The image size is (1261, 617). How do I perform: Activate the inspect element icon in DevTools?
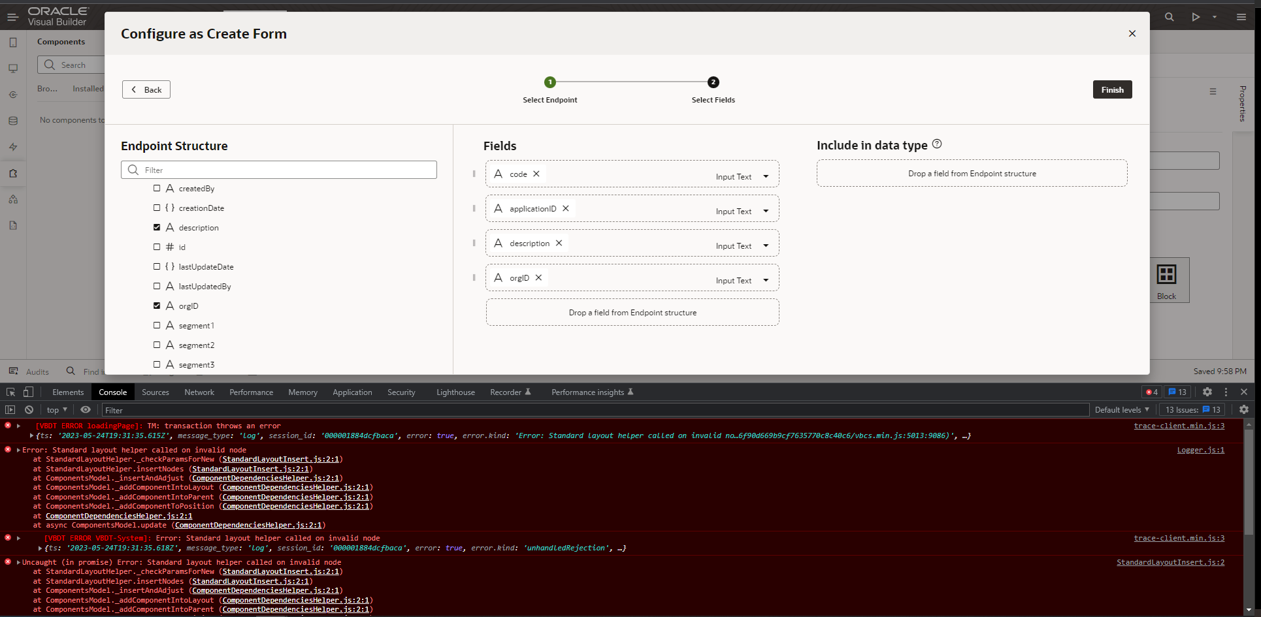(10, 392)
